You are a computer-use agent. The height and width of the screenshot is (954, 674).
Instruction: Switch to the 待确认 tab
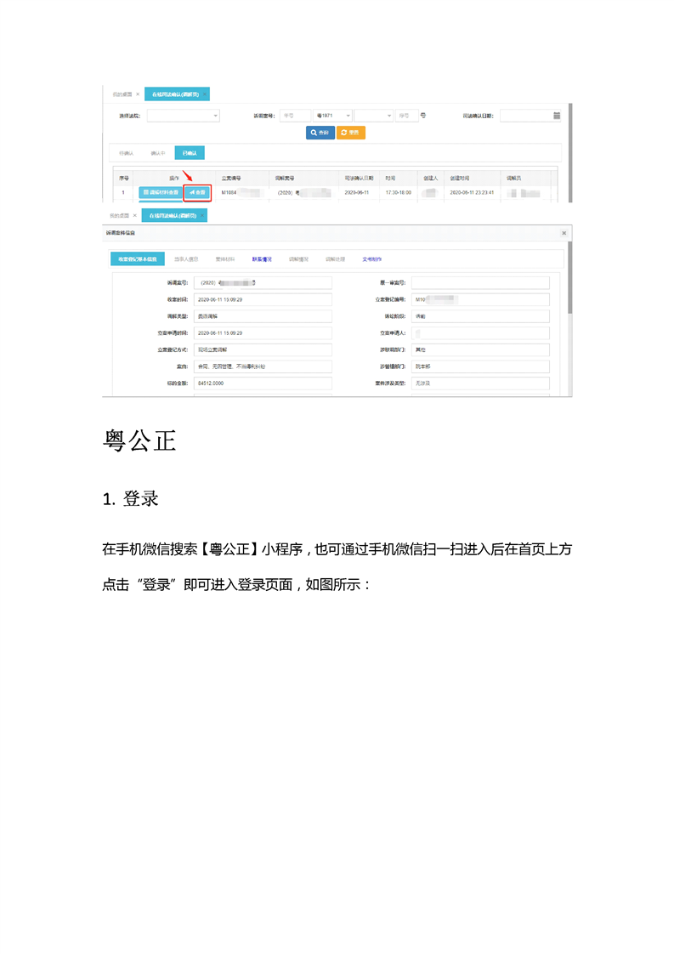click(127, 153)
